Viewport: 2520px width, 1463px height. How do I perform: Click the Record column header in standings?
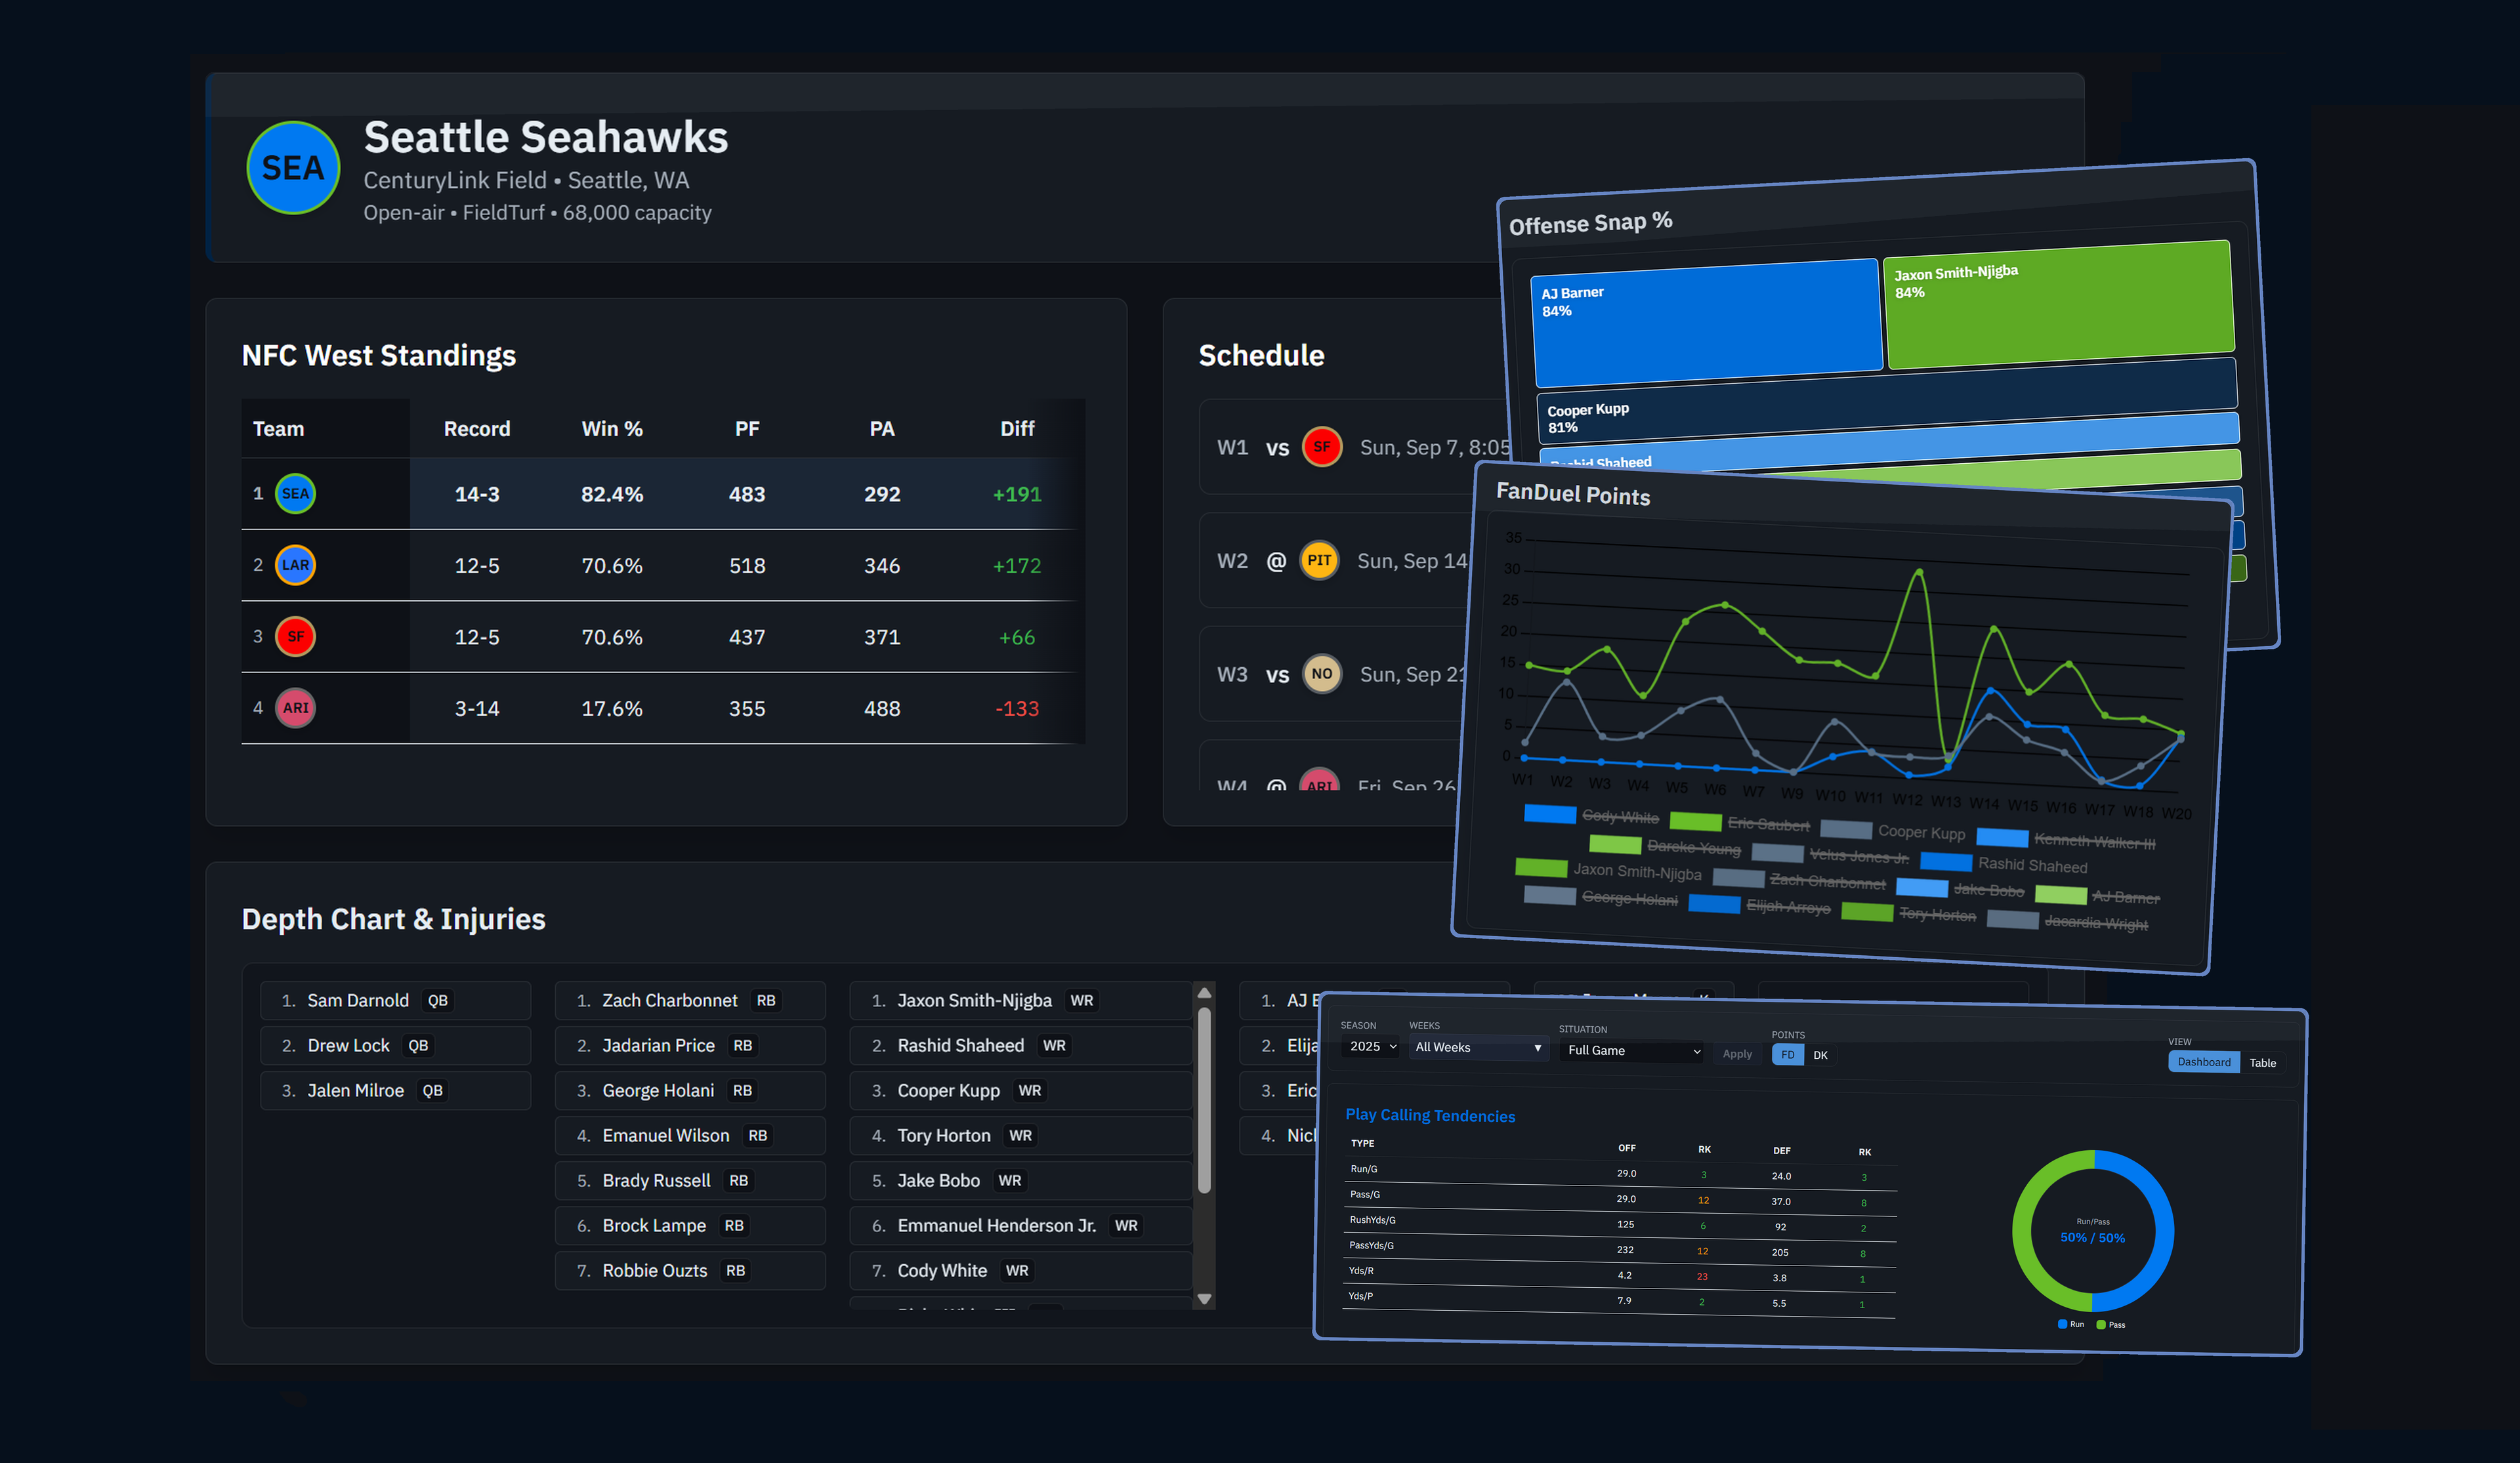coord(477,429)
